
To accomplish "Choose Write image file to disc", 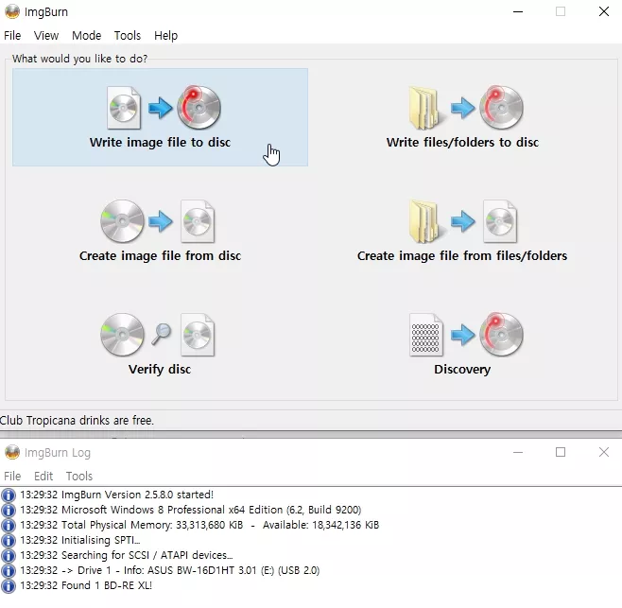I will click(160, 117).
